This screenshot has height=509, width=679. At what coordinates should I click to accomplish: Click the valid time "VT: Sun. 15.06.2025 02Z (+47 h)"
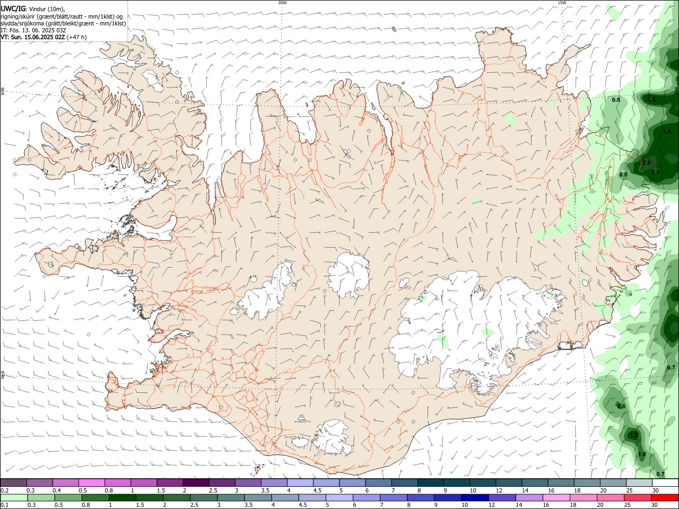click(43, 37)
